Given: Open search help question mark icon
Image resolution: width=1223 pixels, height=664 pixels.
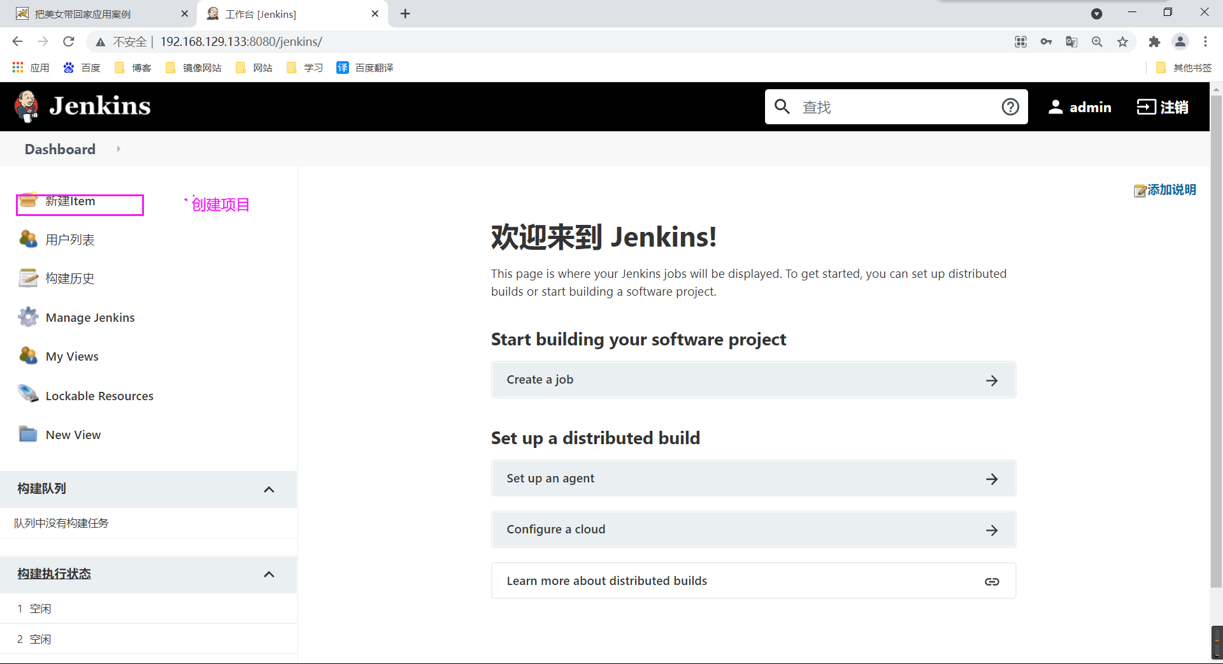Looking at the screenshot, I should pos(1010,106).
